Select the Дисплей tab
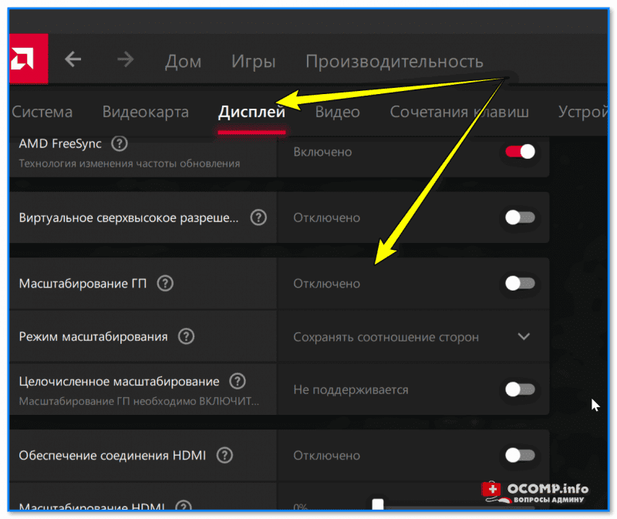Image resolution: width=617 pixels, height=519 pixels. (252, 112)
